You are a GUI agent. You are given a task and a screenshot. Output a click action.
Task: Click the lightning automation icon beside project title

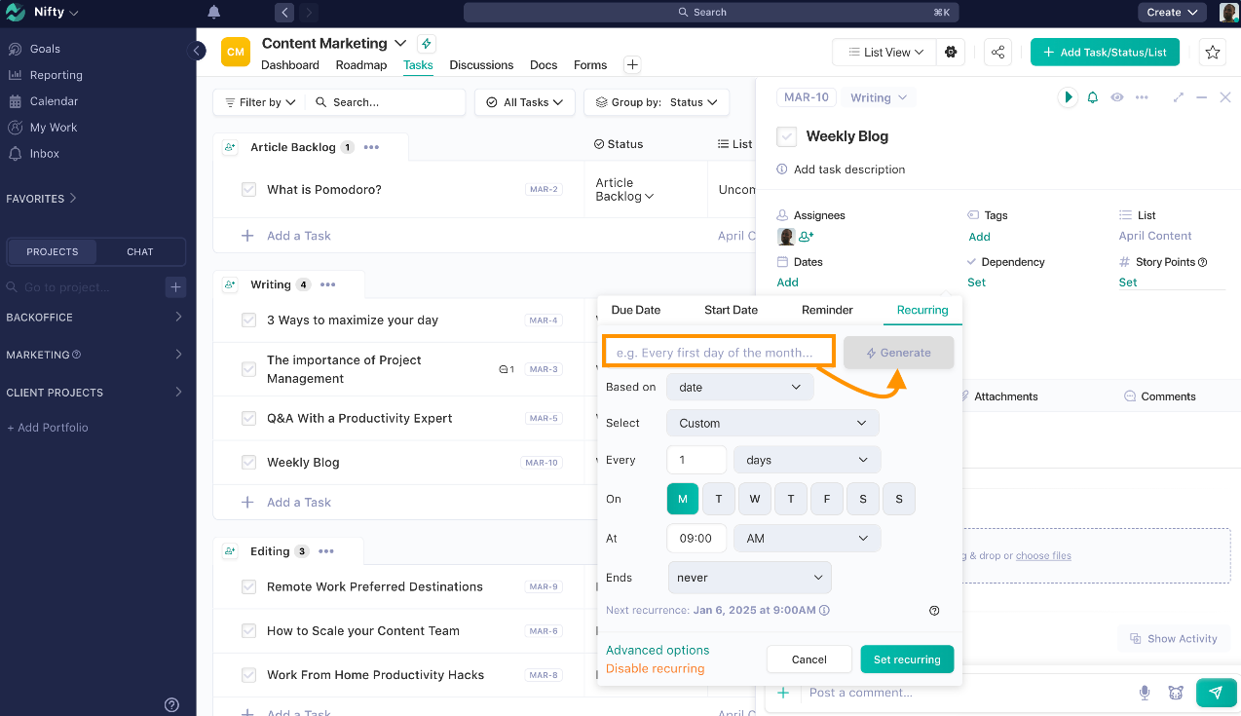[426, 44]
